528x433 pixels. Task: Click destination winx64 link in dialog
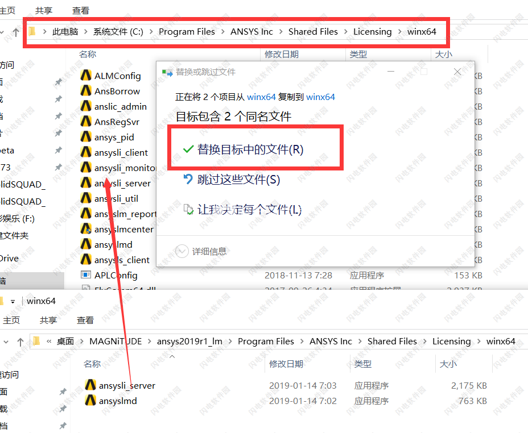point(320,97)
